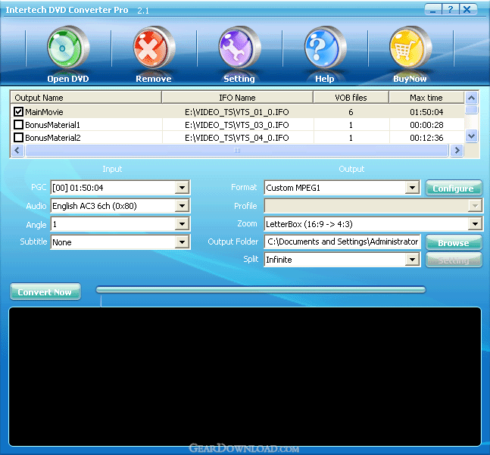Click the VOB files column header

click(x=351, y=98)
